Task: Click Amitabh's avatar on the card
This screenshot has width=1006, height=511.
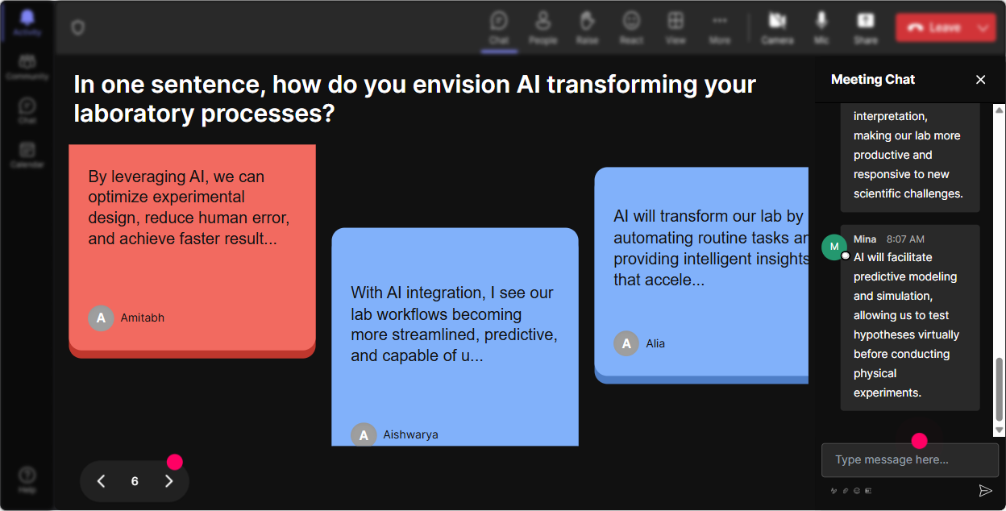Action: click(101, 318)
